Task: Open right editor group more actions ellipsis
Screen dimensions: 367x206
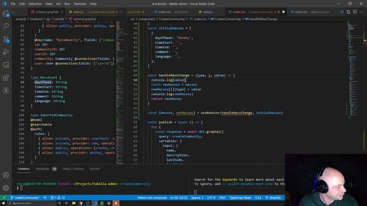Action: point(361,11)
